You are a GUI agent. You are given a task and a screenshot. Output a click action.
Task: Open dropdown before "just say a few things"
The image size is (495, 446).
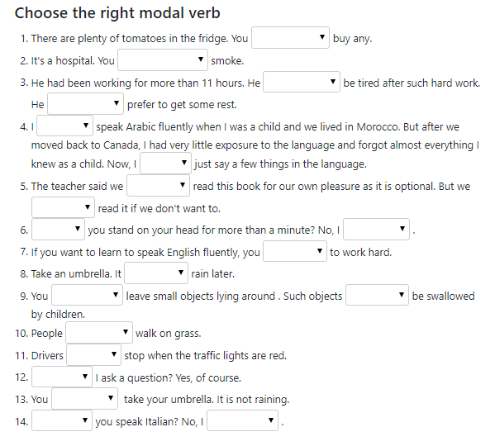coord(165,164)
